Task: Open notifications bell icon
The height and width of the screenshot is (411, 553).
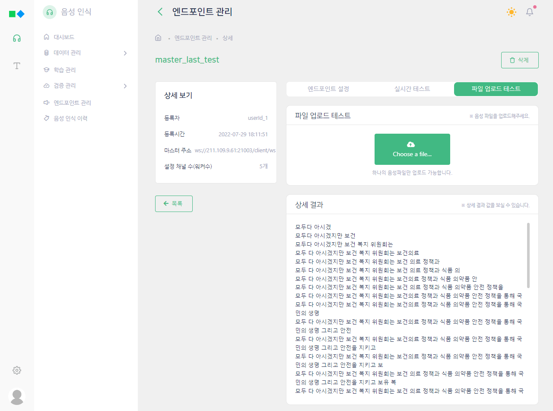Action: [530, 12]
